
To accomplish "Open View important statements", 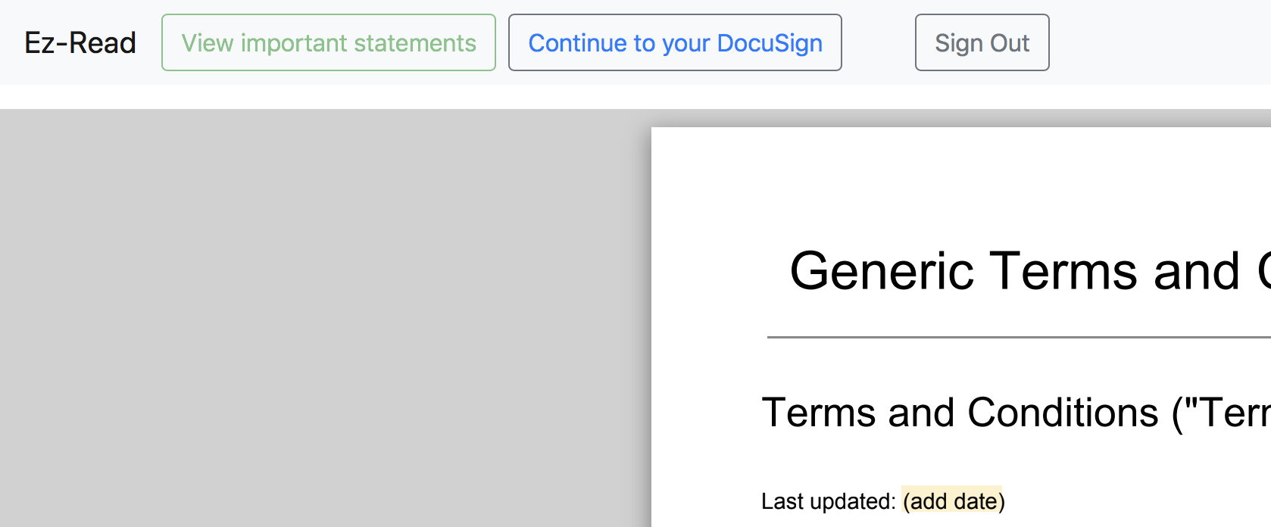I will pos(328,43).
